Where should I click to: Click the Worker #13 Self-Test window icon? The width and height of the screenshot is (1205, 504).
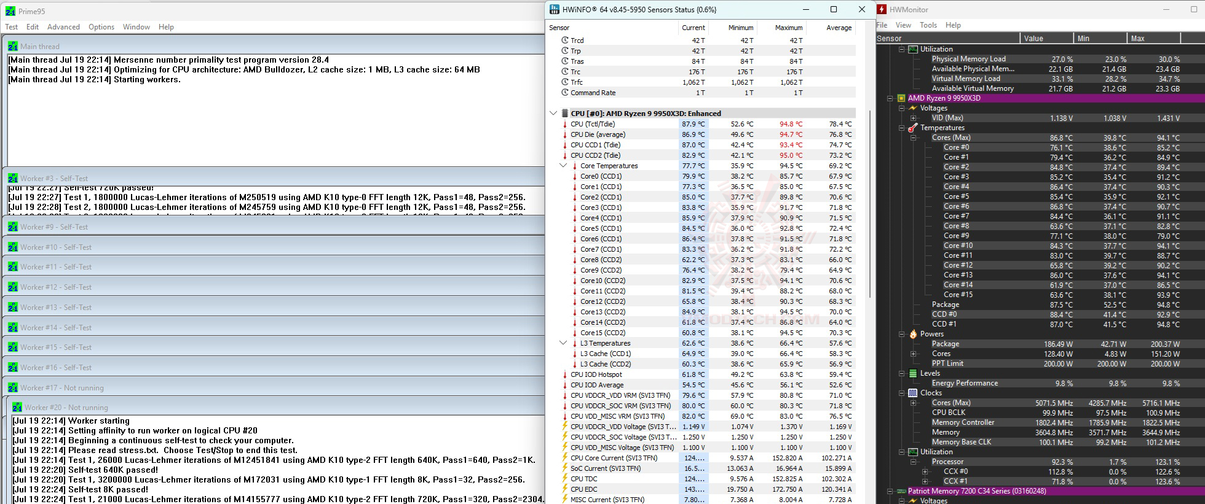pos(13,307)
